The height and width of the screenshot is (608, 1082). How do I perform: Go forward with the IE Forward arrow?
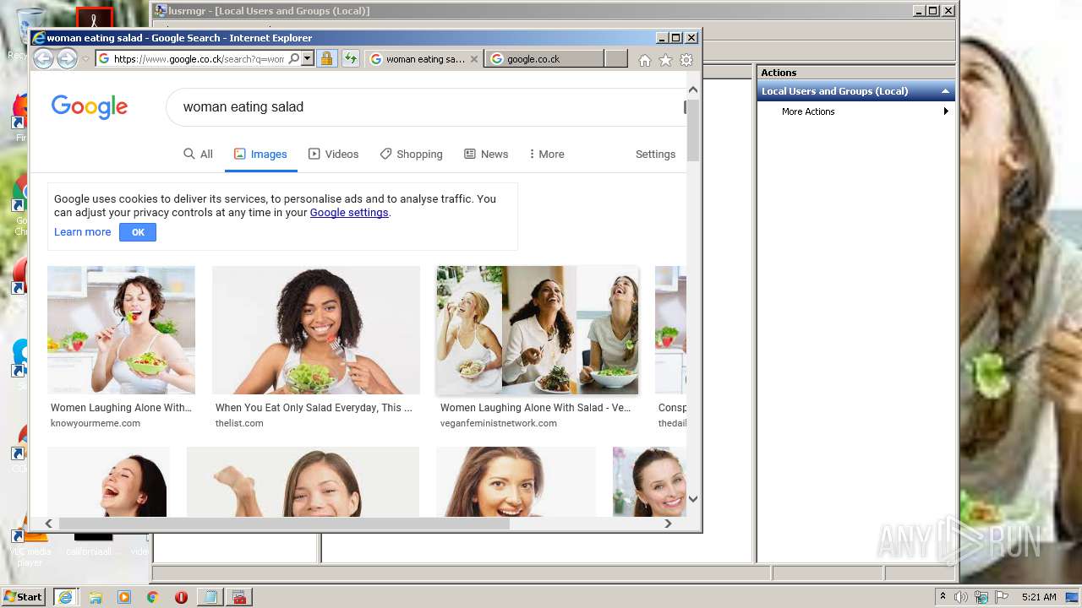point(67,58)
